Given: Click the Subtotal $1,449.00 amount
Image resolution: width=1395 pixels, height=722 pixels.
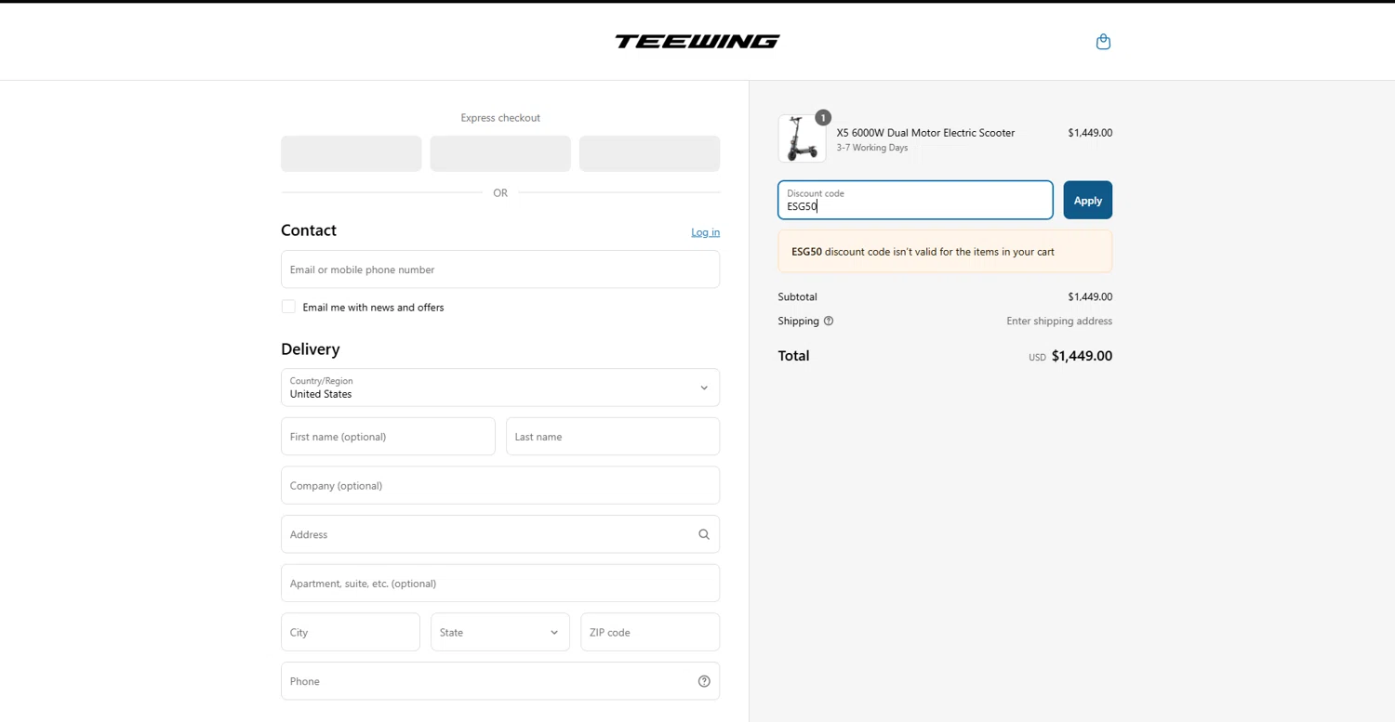Looking at the screenshot, I should (1090, 297).
